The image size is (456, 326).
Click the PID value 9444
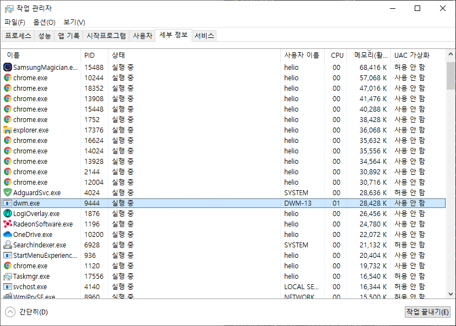click(92, 203)
